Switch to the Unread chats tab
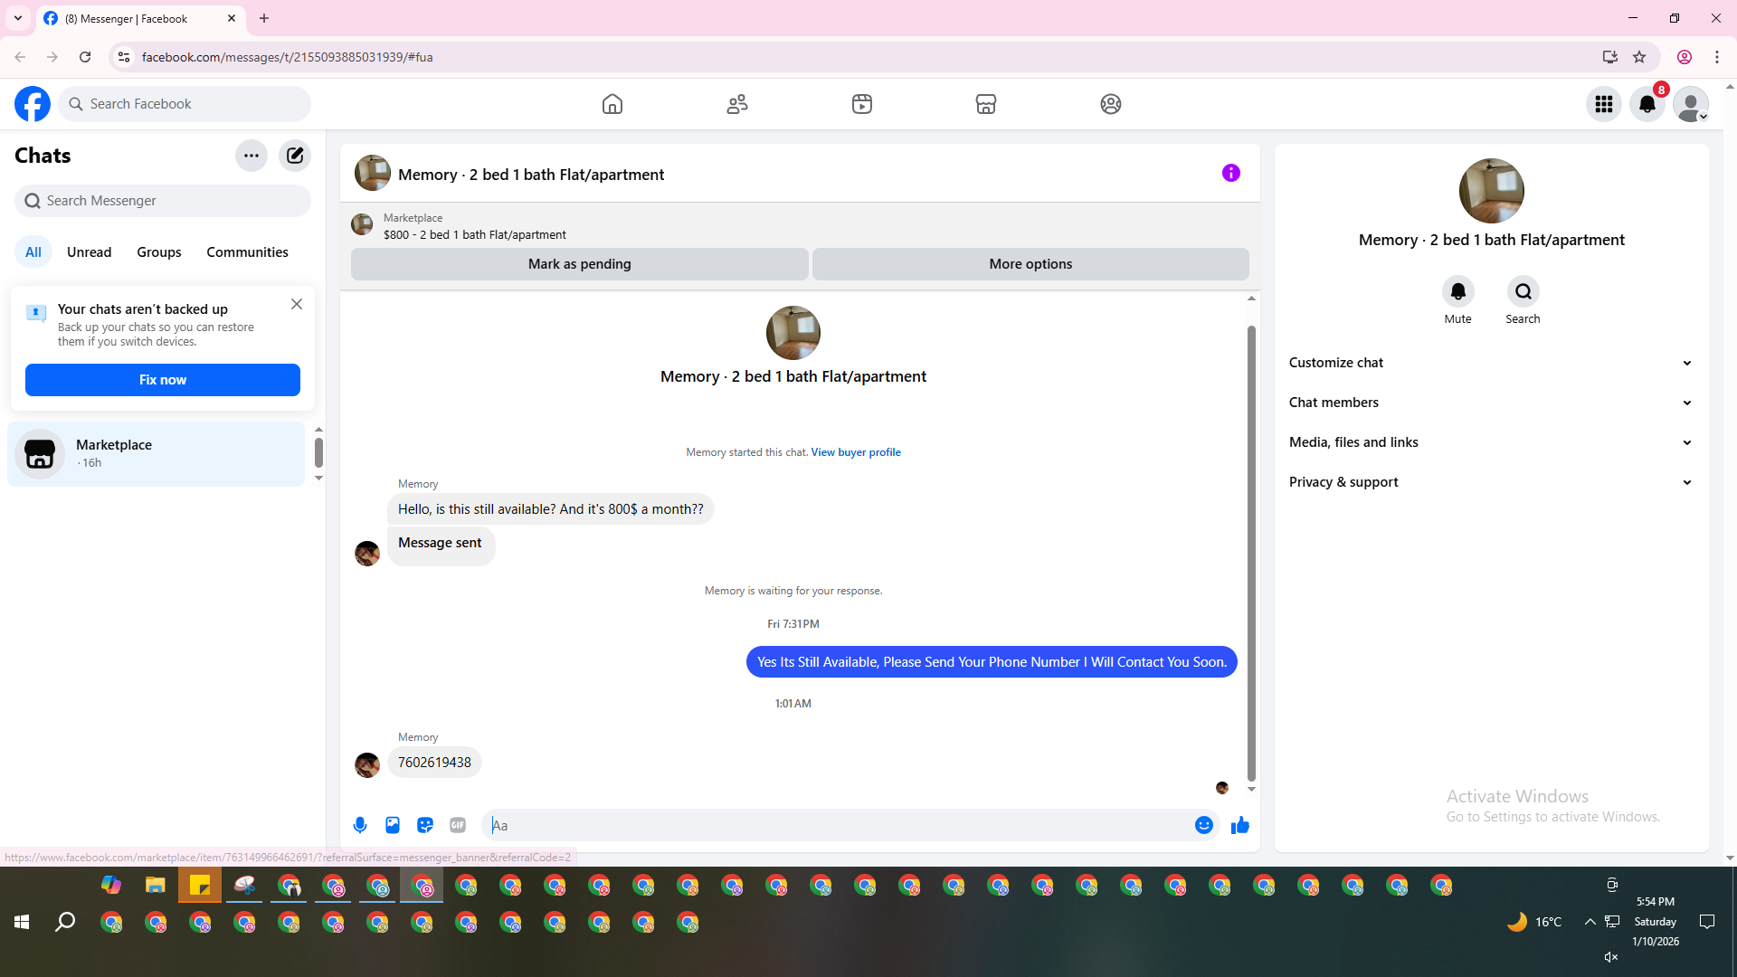Image resolution: width=1737 pixels, height=977 pixels. click(89, 252)
